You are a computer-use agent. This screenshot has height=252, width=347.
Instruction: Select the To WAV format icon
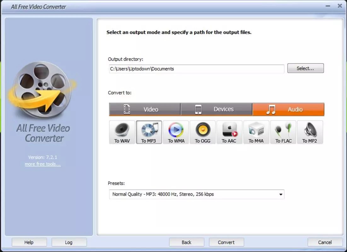tap(122, 132)
